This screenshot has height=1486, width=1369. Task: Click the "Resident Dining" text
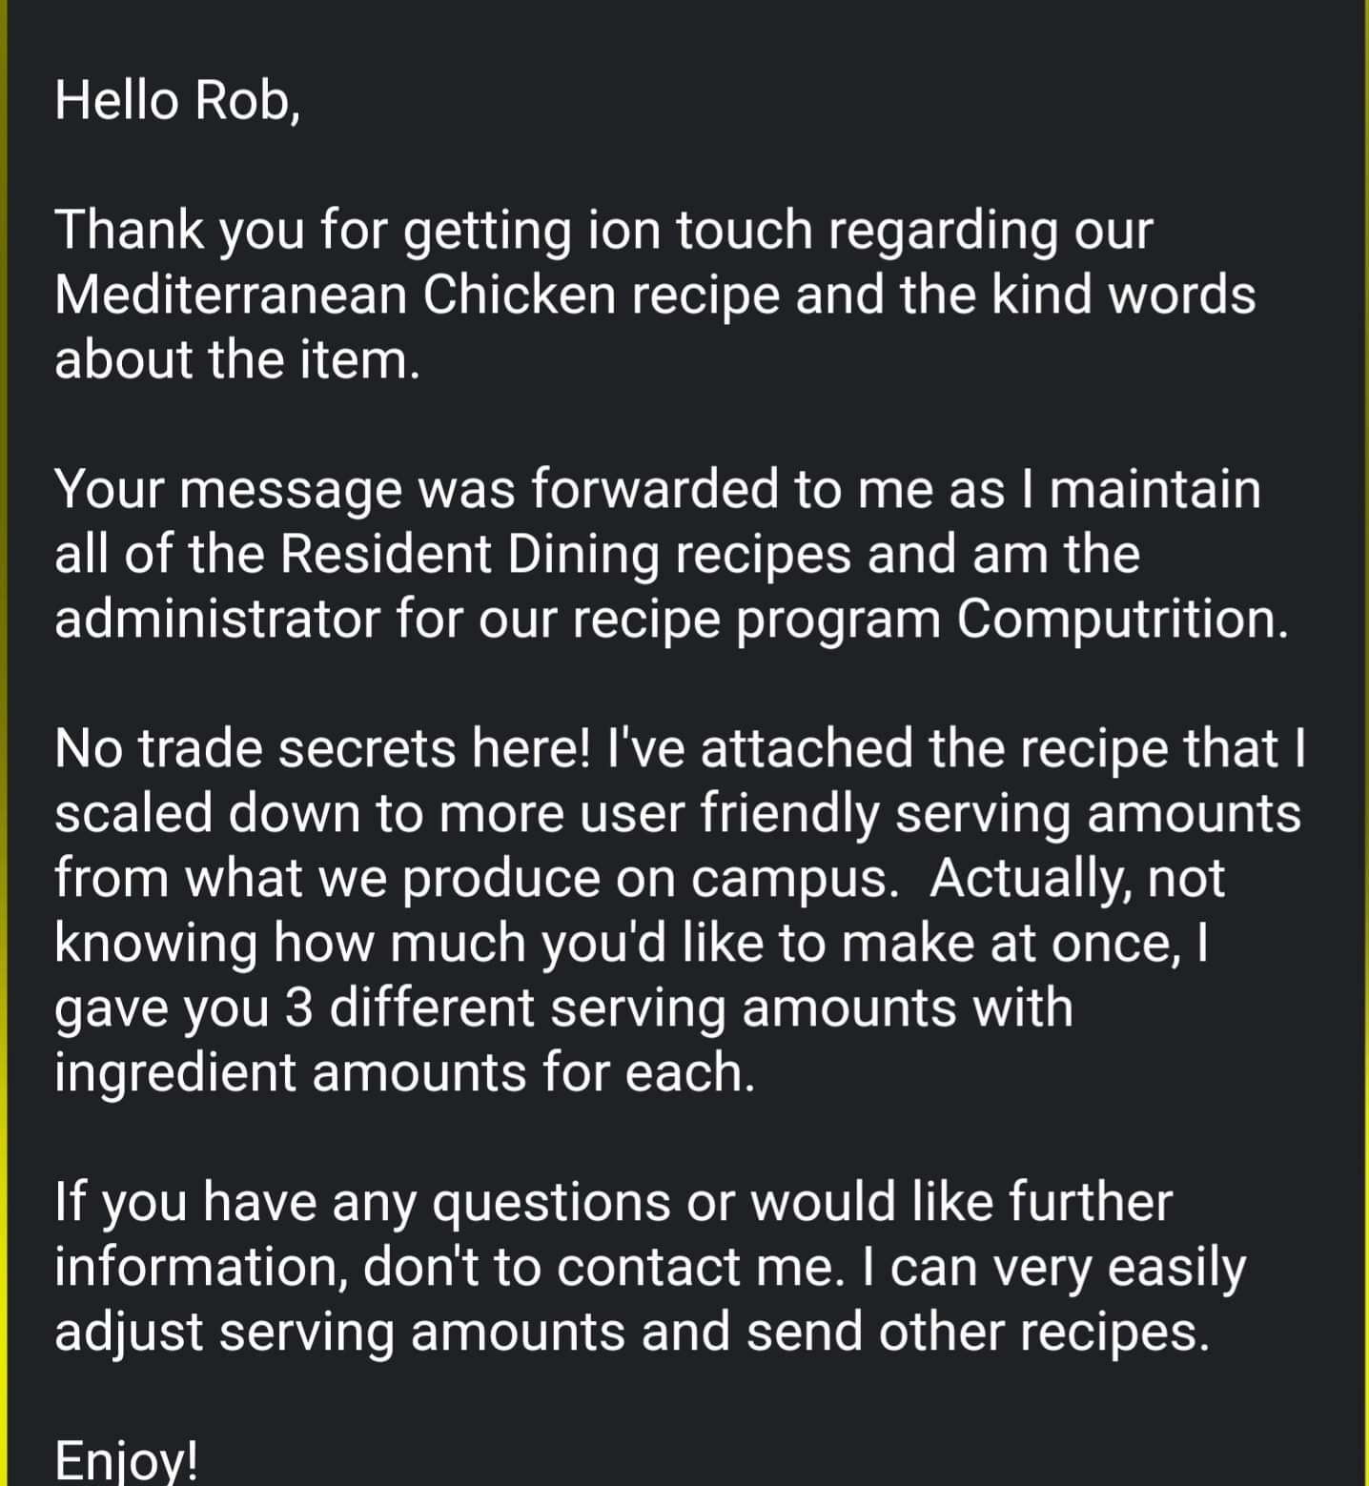pos(469,555)
